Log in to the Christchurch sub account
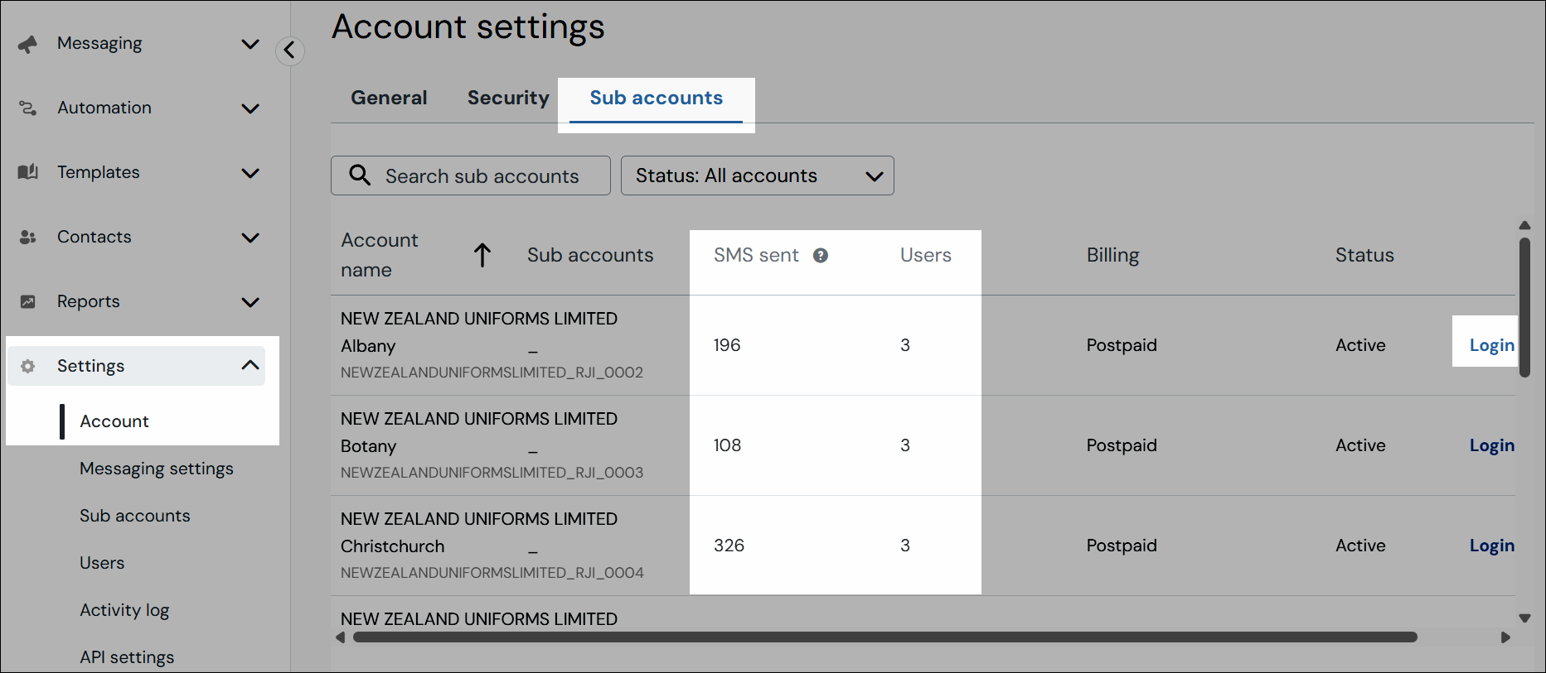 1491,546
